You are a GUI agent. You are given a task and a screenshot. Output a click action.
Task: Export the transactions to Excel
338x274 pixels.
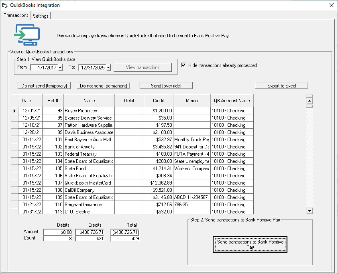click(x=281, y=86)
